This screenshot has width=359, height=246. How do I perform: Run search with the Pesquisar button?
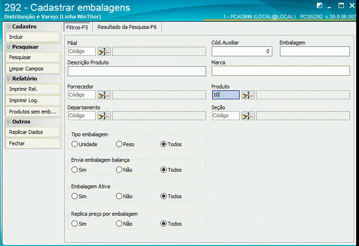(33, 57)
